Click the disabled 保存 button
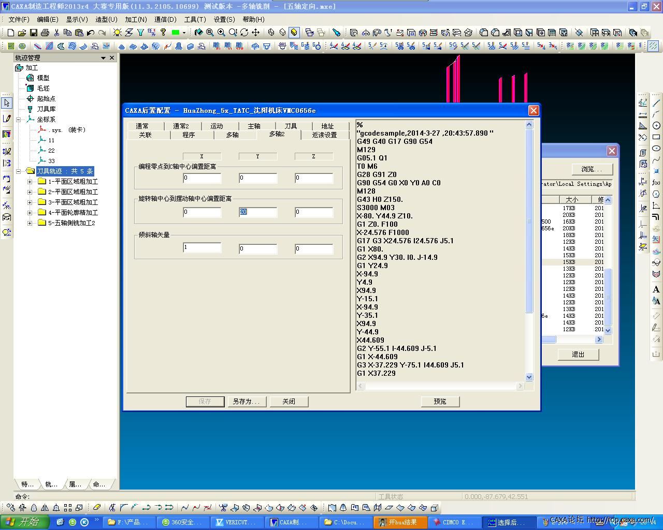 coord(205,402)
